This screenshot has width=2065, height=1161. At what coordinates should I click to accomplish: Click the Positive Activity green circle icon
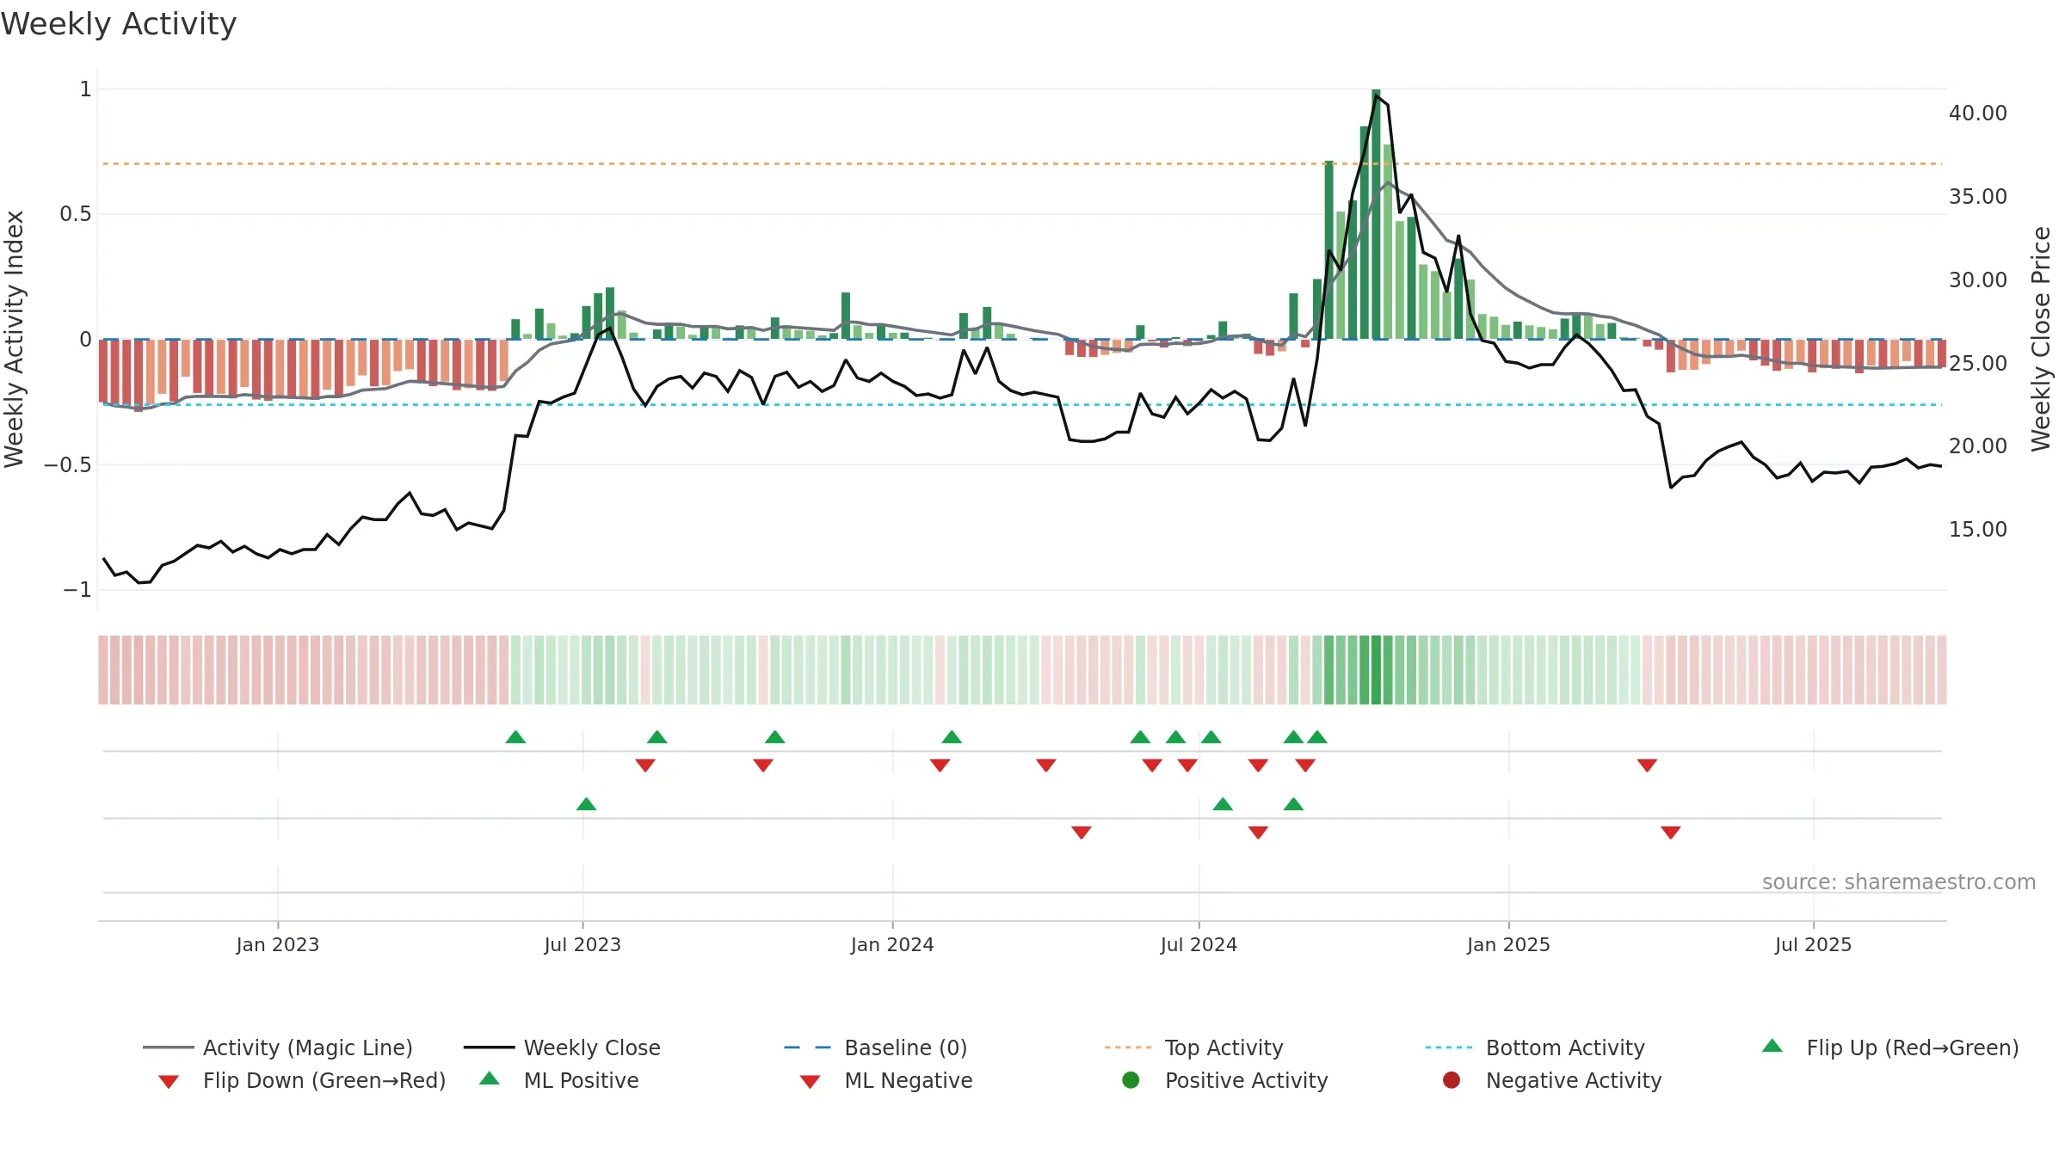[1131, 1080]
